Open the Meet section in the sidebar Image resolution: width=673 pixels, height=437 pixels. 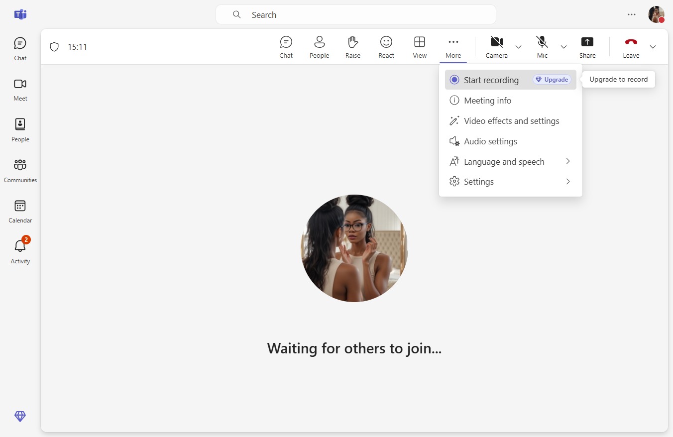[x=20, y=90]
